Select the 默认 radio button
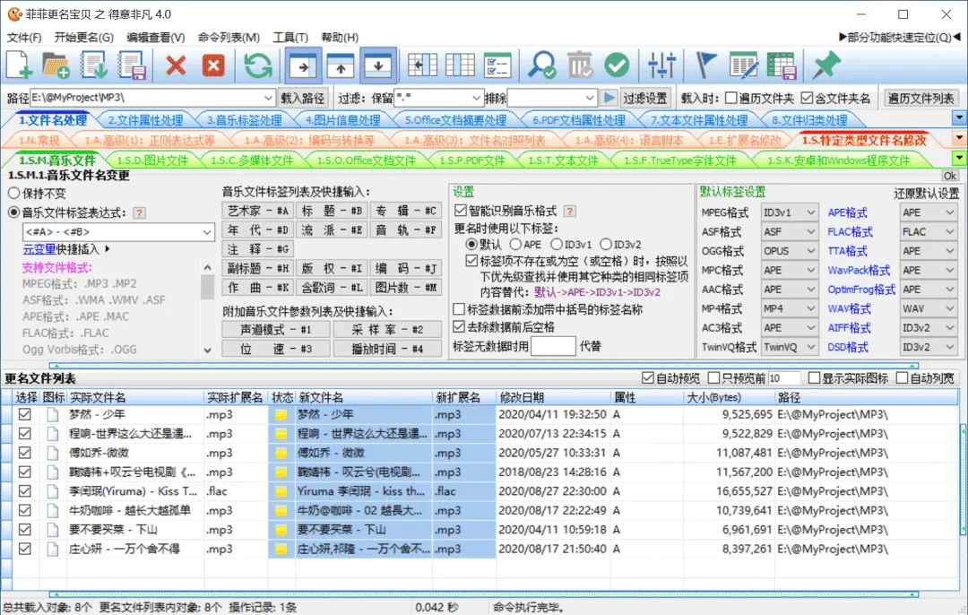This screenshot has height=615, width=968. (473, 242)
